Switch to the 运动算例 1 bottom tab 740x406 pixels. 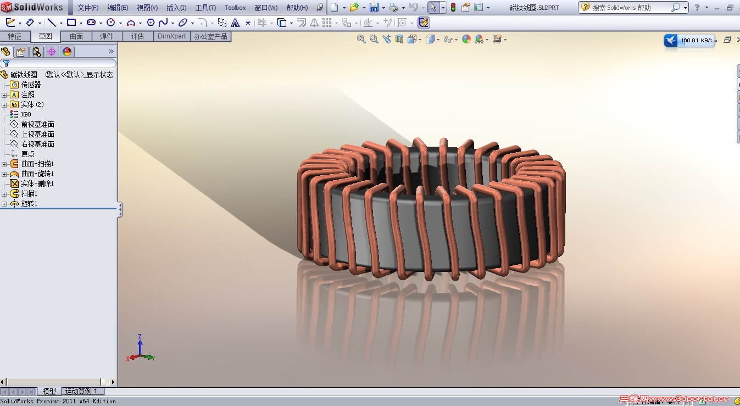(x=81, y=391)
